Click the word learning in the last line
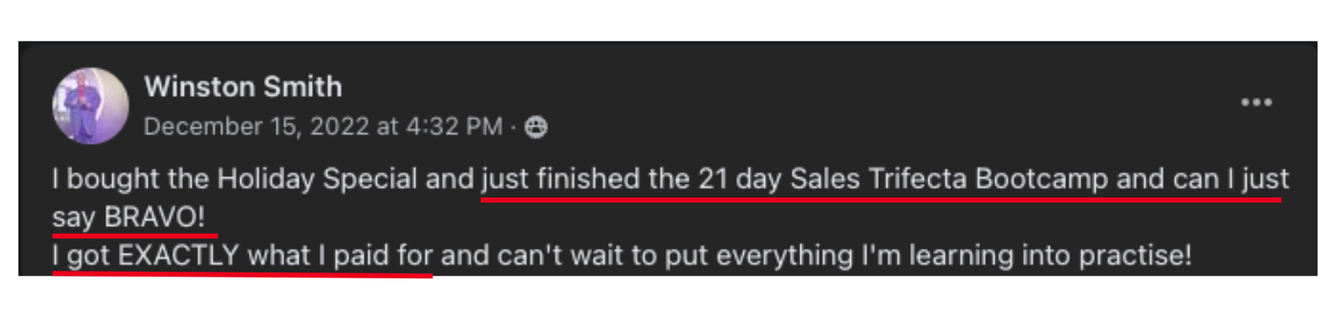This screenshot has width=1336, height=334. tap(961, 256)
